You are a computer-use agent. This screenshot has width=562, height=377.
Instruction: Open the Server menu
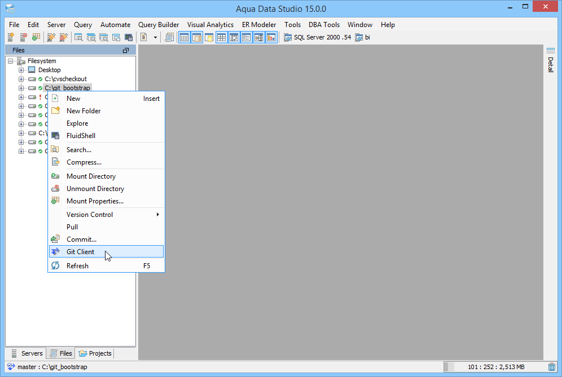pyautogui.click(x=56, y=25)
